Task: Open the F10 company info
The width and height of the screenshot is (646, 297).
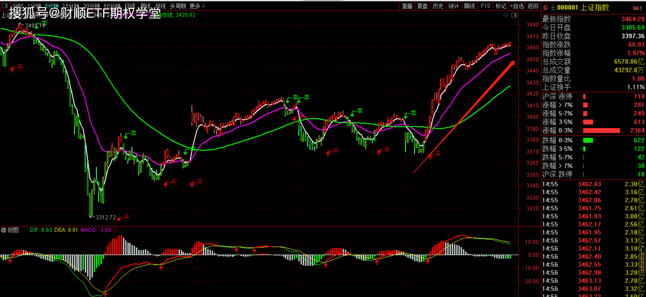Action: pyautogui.click(x=485, y=6)
